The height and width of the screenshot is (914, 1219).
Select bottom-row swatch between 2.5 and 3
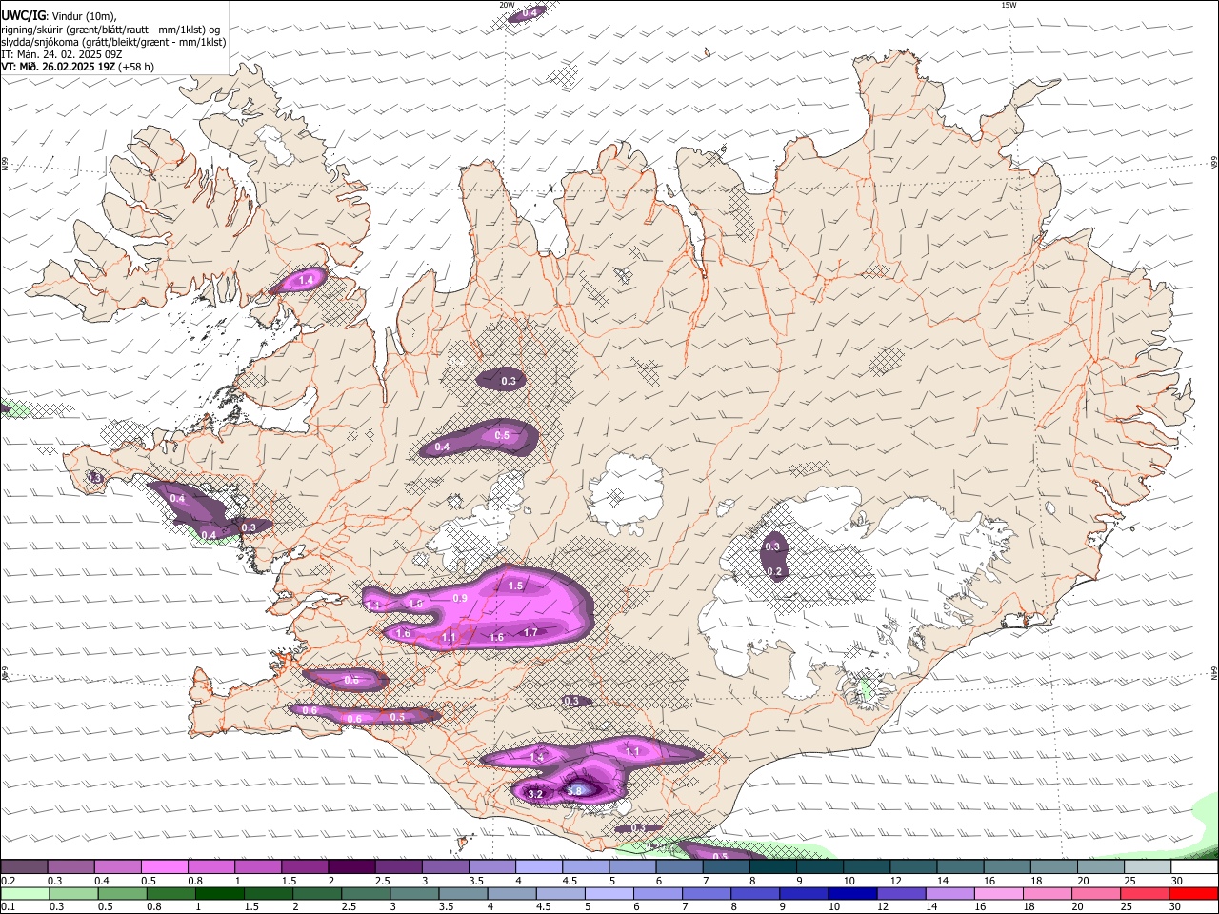click(x=365, y=893)
